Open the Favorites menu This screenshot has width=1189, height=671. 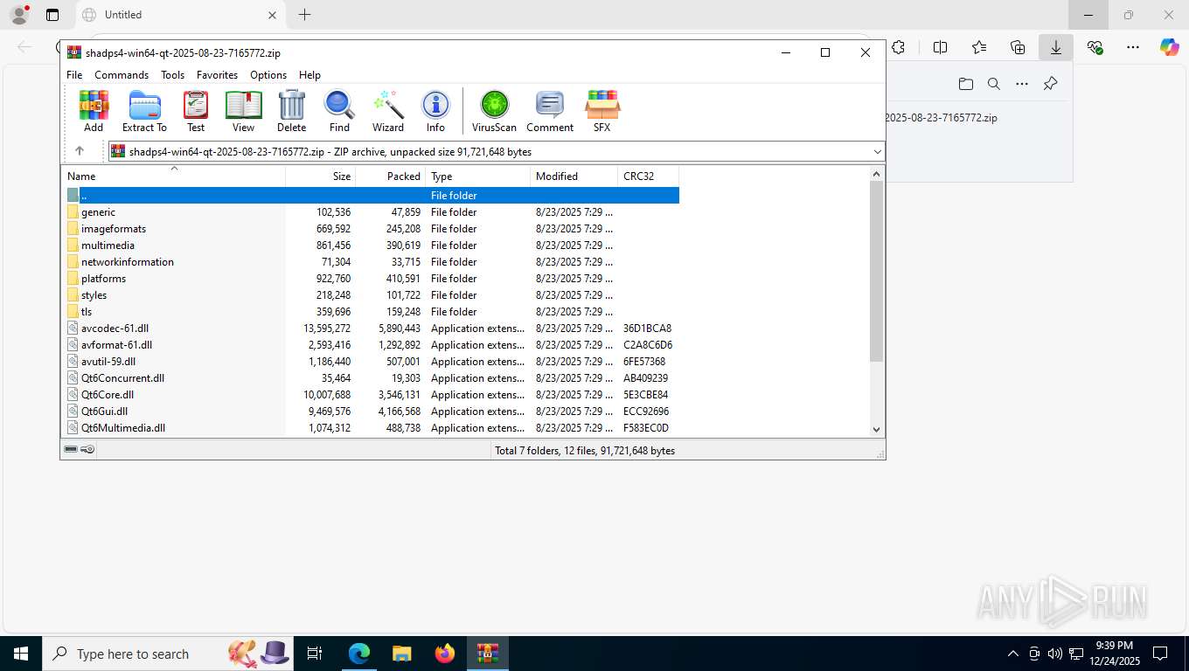point(217,75)
